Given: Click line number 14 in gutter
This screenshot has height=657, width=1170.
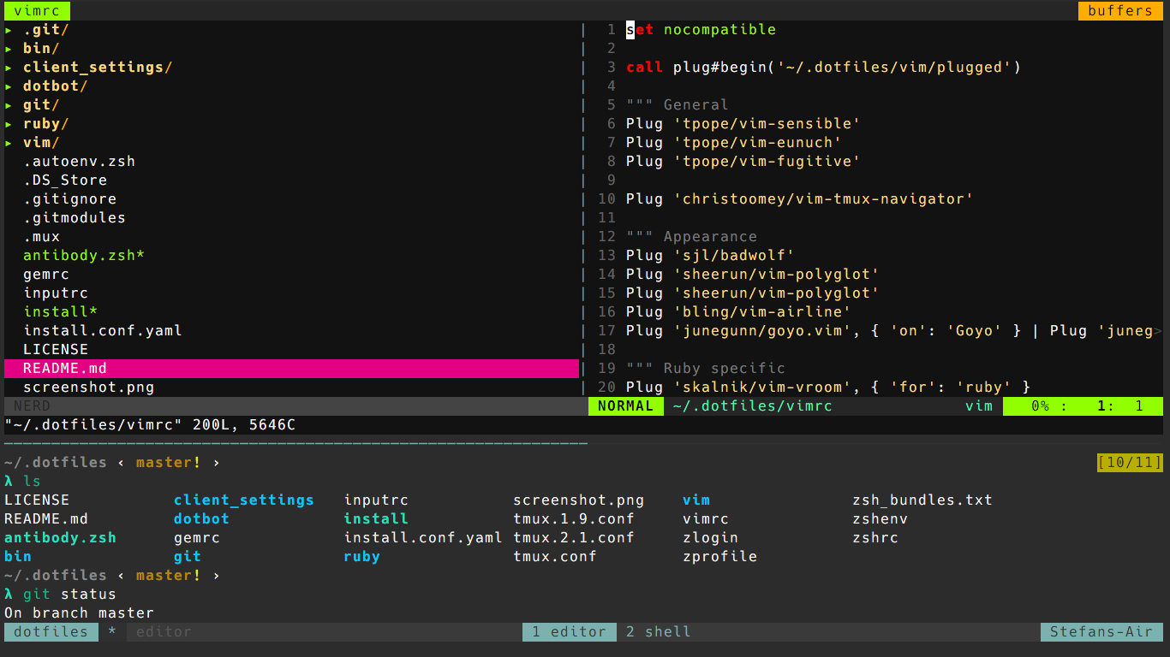Looking at the screenshot, I should (x=606, y=275).
